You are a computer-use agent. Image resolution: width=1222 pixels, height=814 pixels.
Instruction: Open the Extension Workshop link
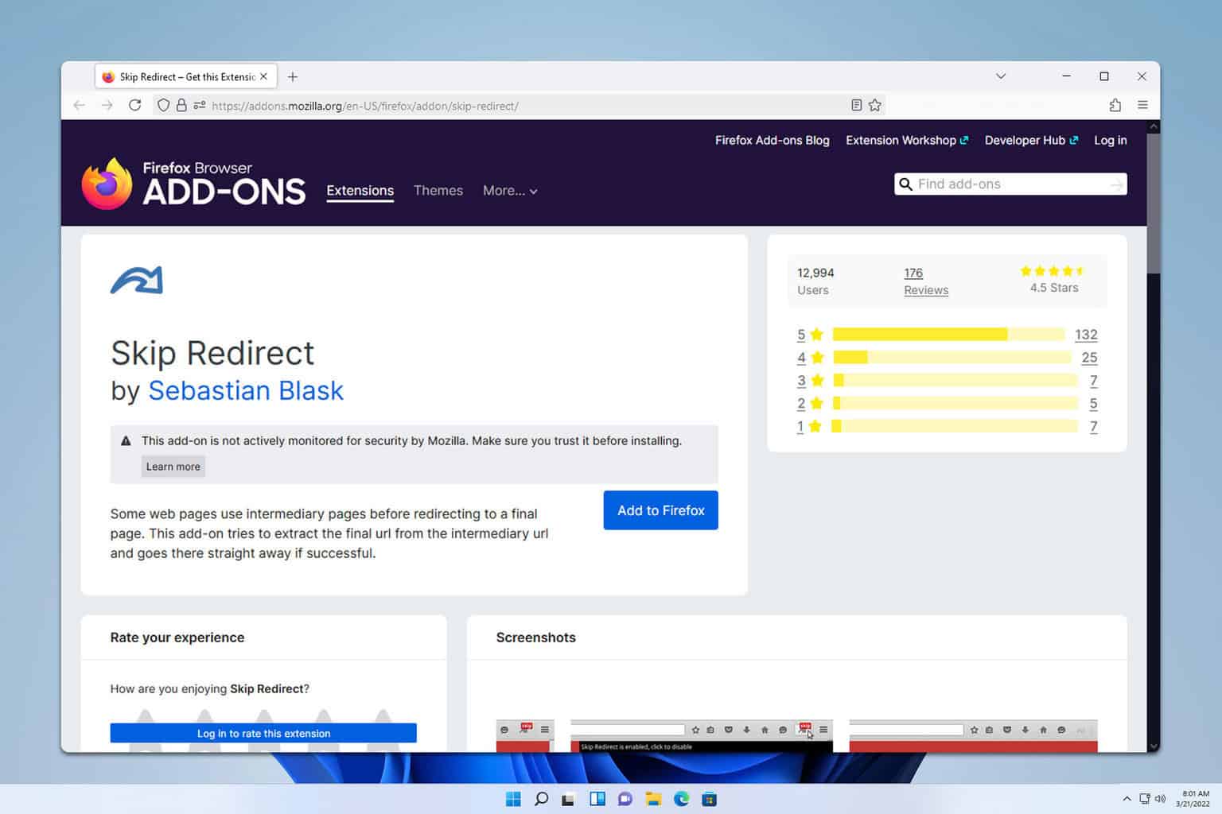[x=907, y=140]
